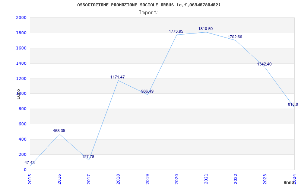The width and height of the screenshot is (298, 186).
Task: Click the Anno axis label
Action: pos(289,182)
